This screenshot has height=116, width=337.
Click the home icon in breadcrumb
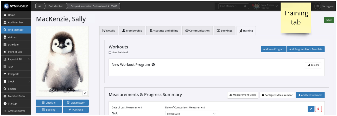click(x=40, y=6)
